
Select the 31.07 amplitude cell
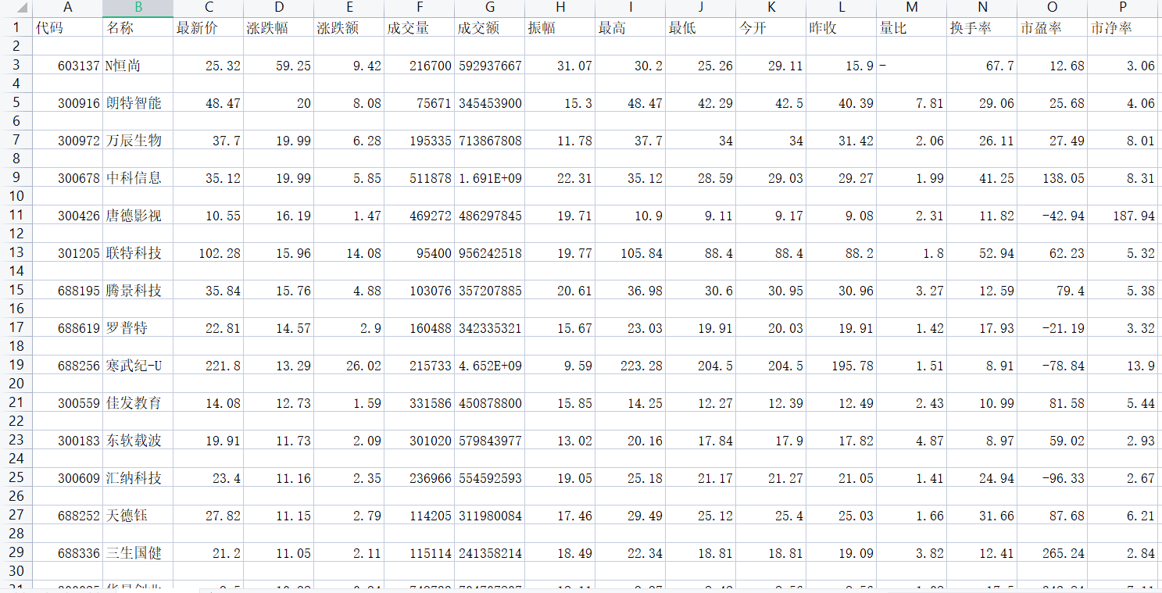point(560,65)
